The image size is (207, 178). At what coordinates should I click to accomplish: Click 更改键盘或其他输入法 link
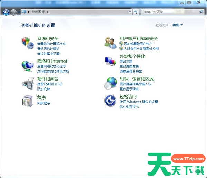pyautogui.click(x=136, y=84)
